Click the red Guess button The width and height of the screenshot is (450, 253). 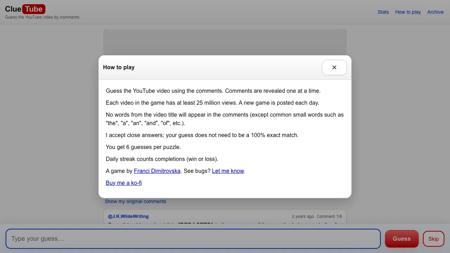click(401, 239)
